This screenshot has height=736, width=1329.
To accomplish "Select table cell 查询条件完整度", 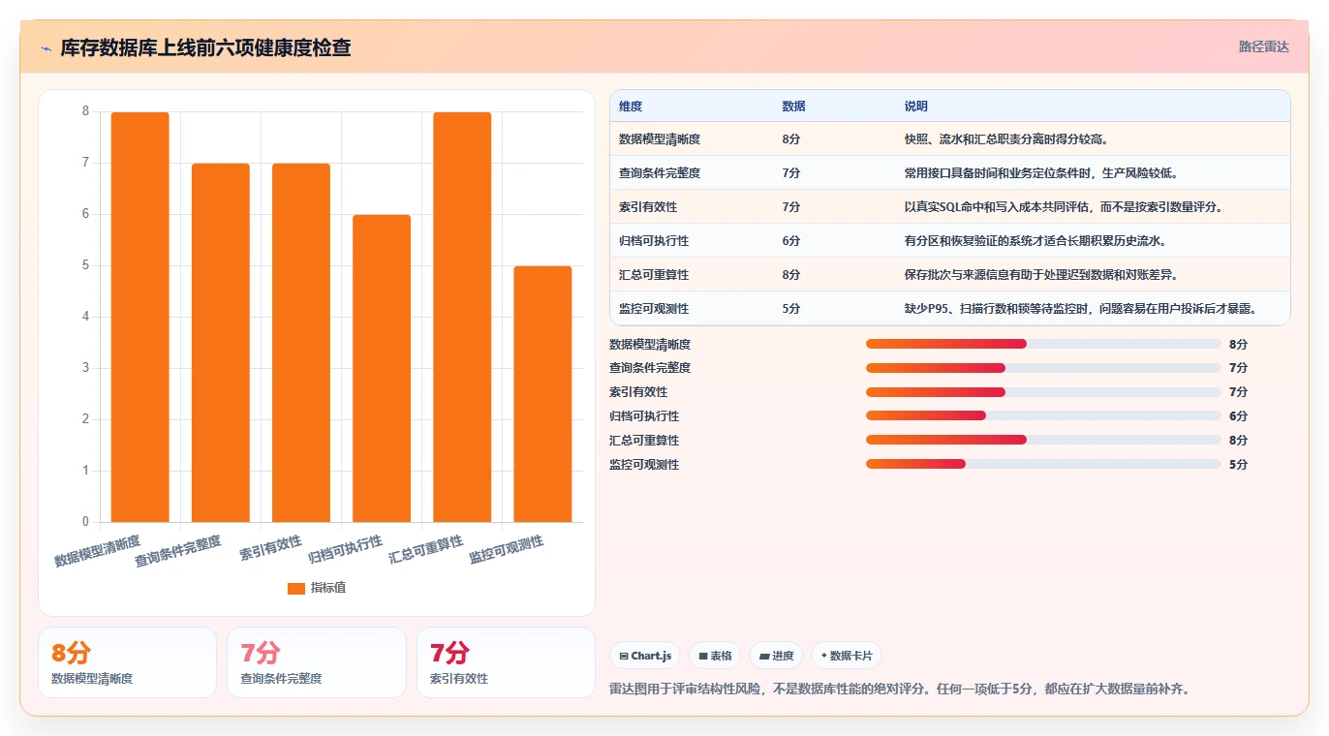I will pos(660,173).
